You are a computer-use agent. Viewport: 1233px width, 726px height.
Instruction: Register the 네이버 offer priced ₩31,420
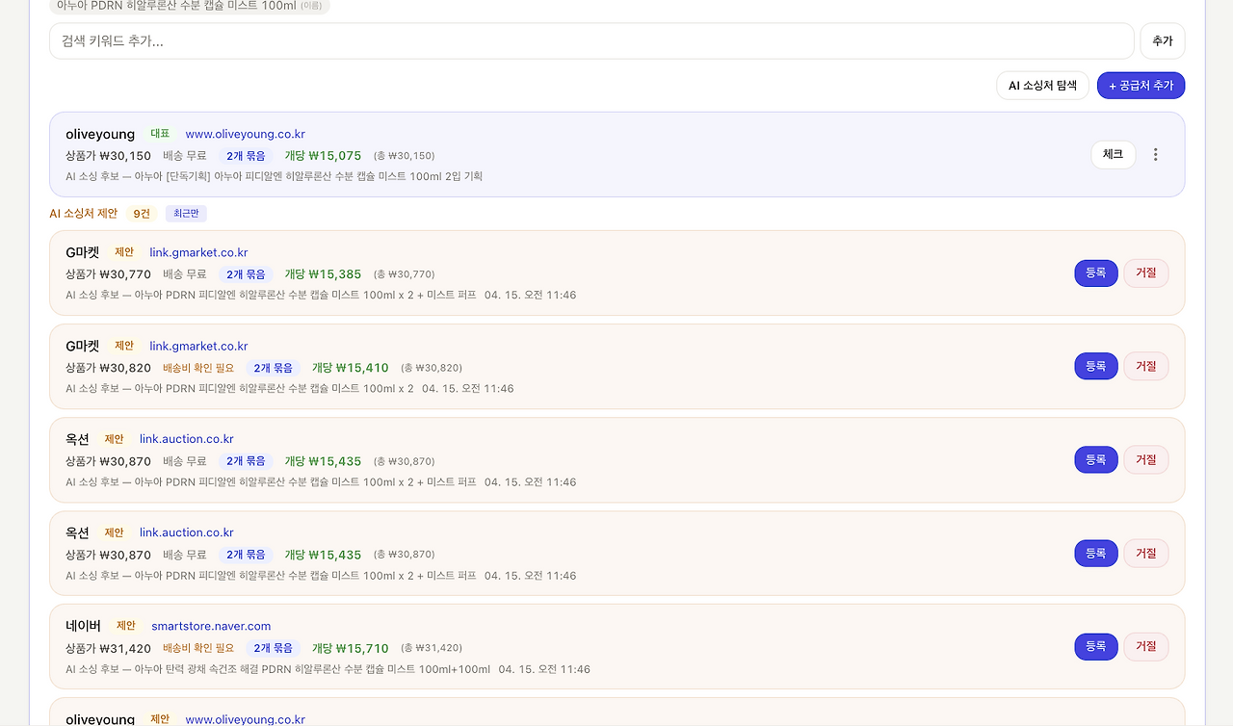point(1095,646)
